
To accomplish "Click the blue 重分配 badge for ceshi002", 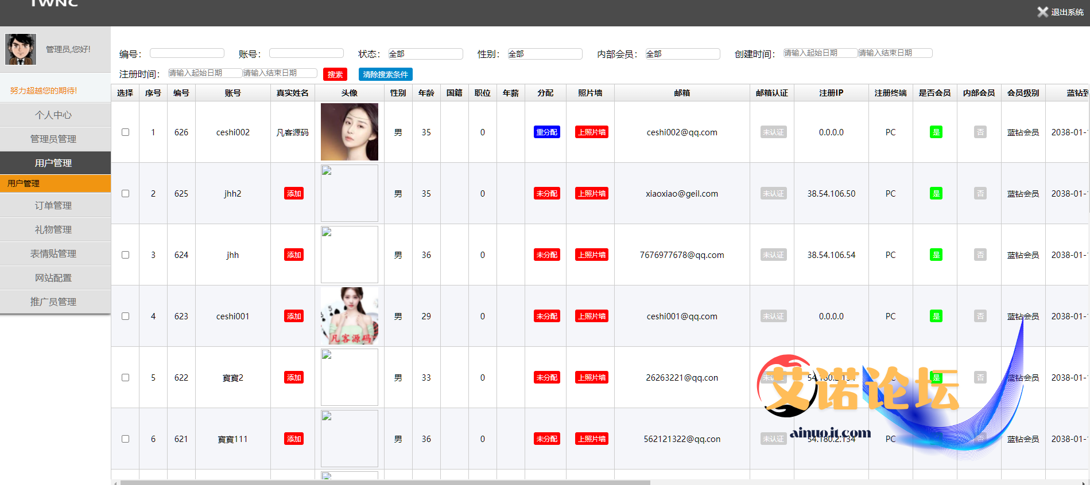I will tap(546, 132).
